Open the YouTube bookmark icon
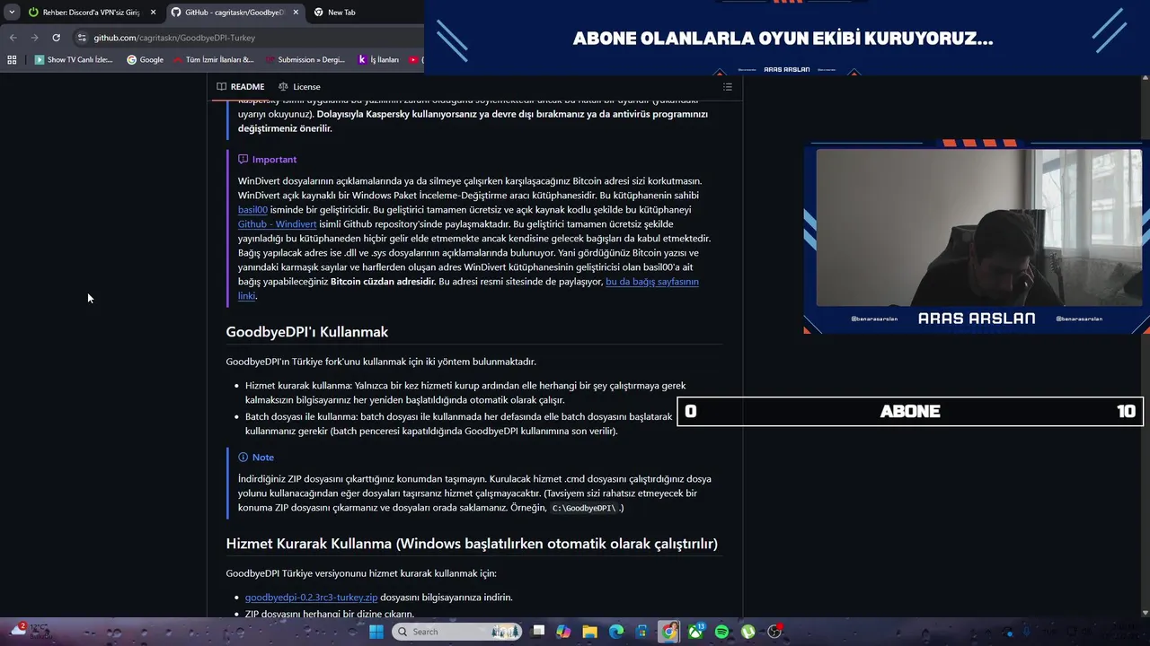The image size is (1150, 646). pyautogui.click(x=414, y=60)
